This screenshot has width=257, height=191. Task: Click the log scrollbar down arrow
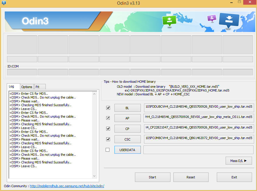pyautogui.click(x=94, y=176)
